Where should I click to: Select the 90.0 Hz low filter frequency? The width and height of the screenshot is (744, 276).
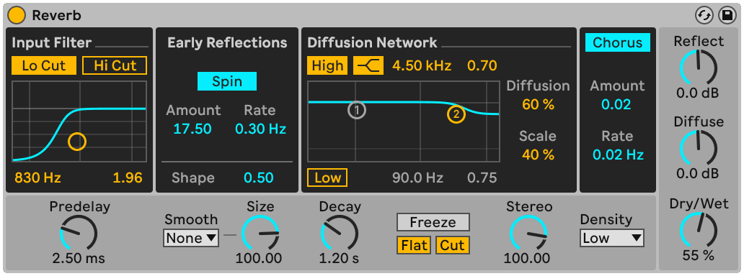pos(417,178)
